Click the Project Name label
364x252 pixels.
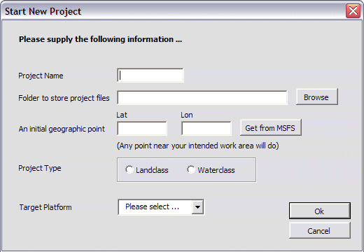click(41, 76)
